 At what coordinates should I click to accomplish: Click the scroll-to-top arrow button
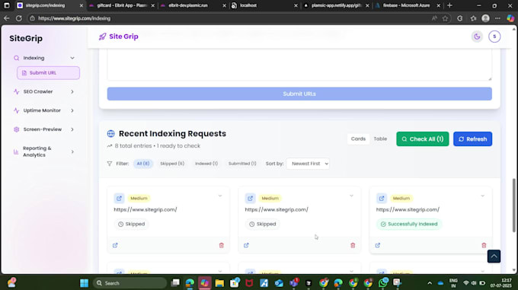(x=494, y=257)
